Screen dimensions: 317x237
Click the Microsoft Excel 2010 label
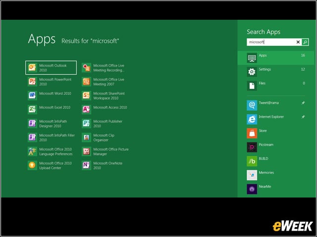click(55, 108)
